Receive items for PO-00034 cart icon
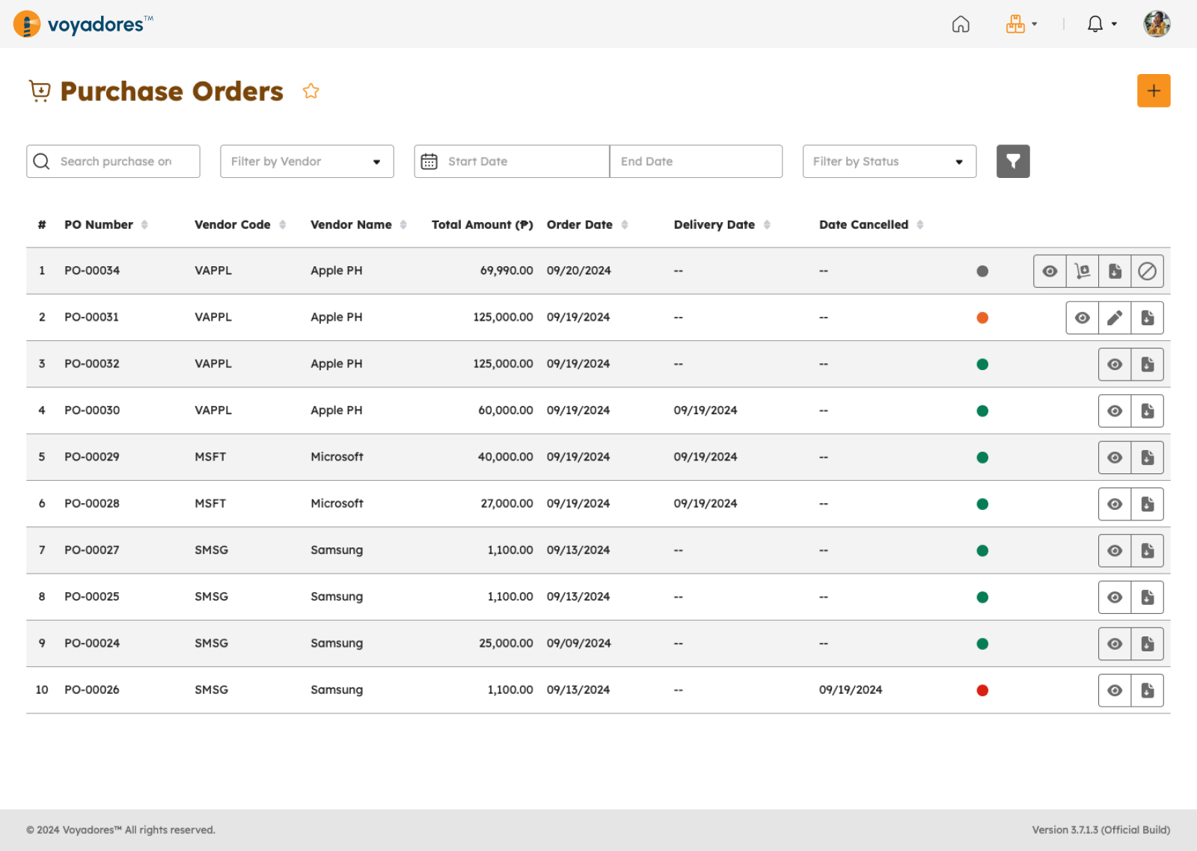This screenshot has height=851, width=1197. point(1083,271)
